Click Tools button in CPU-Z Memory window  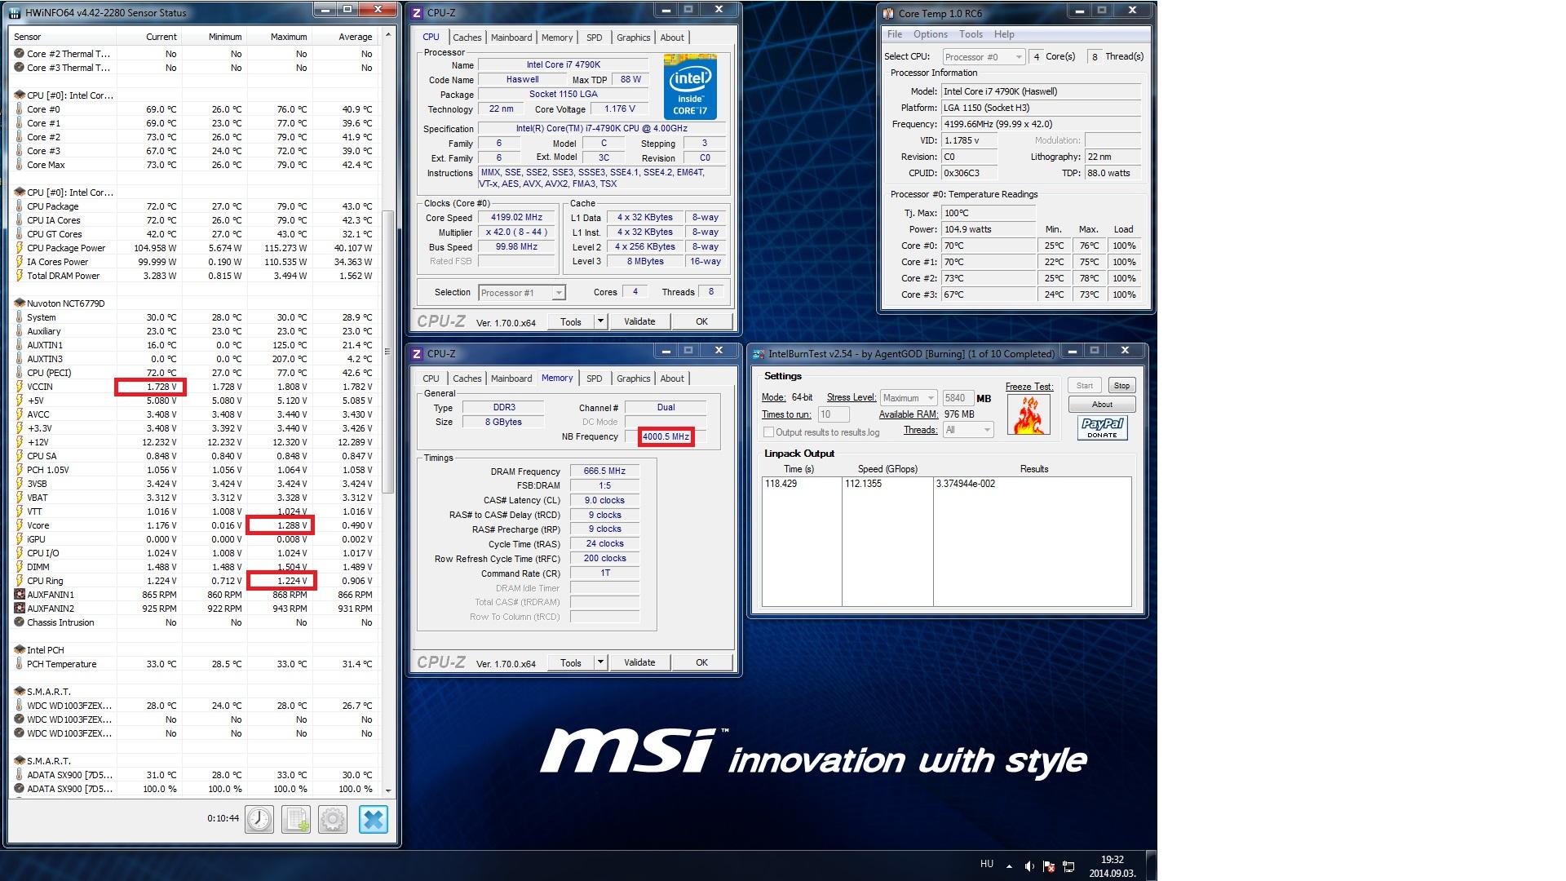[571, 662]
